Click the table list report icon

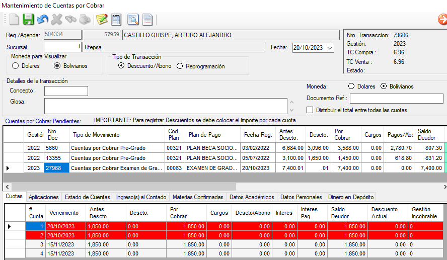[x=116, y=20]
